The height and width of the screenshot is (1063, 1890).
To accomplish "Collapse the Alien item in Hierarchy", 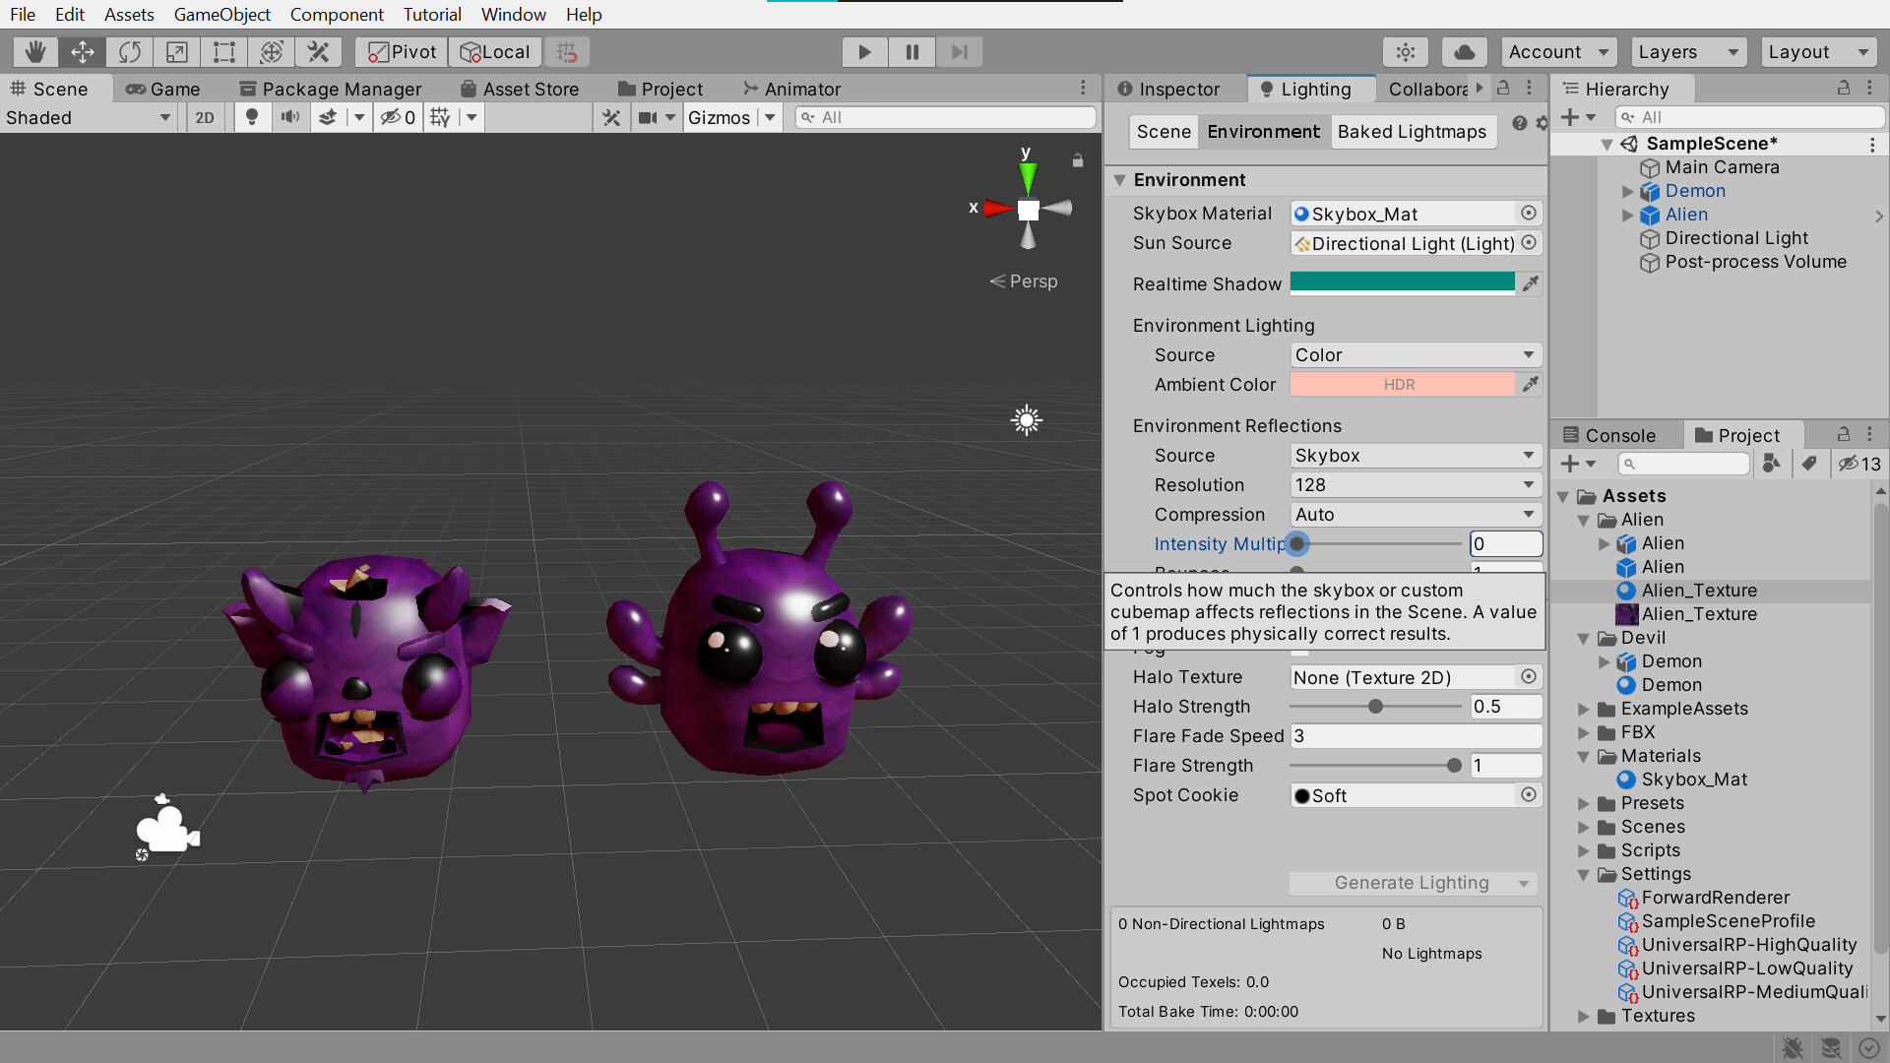I will 1626,215.
